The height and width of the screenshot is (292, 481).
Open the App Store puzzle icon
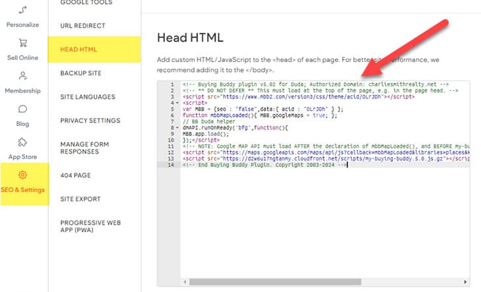(x=22, y=142)
